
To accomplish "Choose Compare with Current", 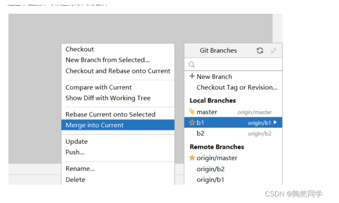I will (x=99, y=88).
